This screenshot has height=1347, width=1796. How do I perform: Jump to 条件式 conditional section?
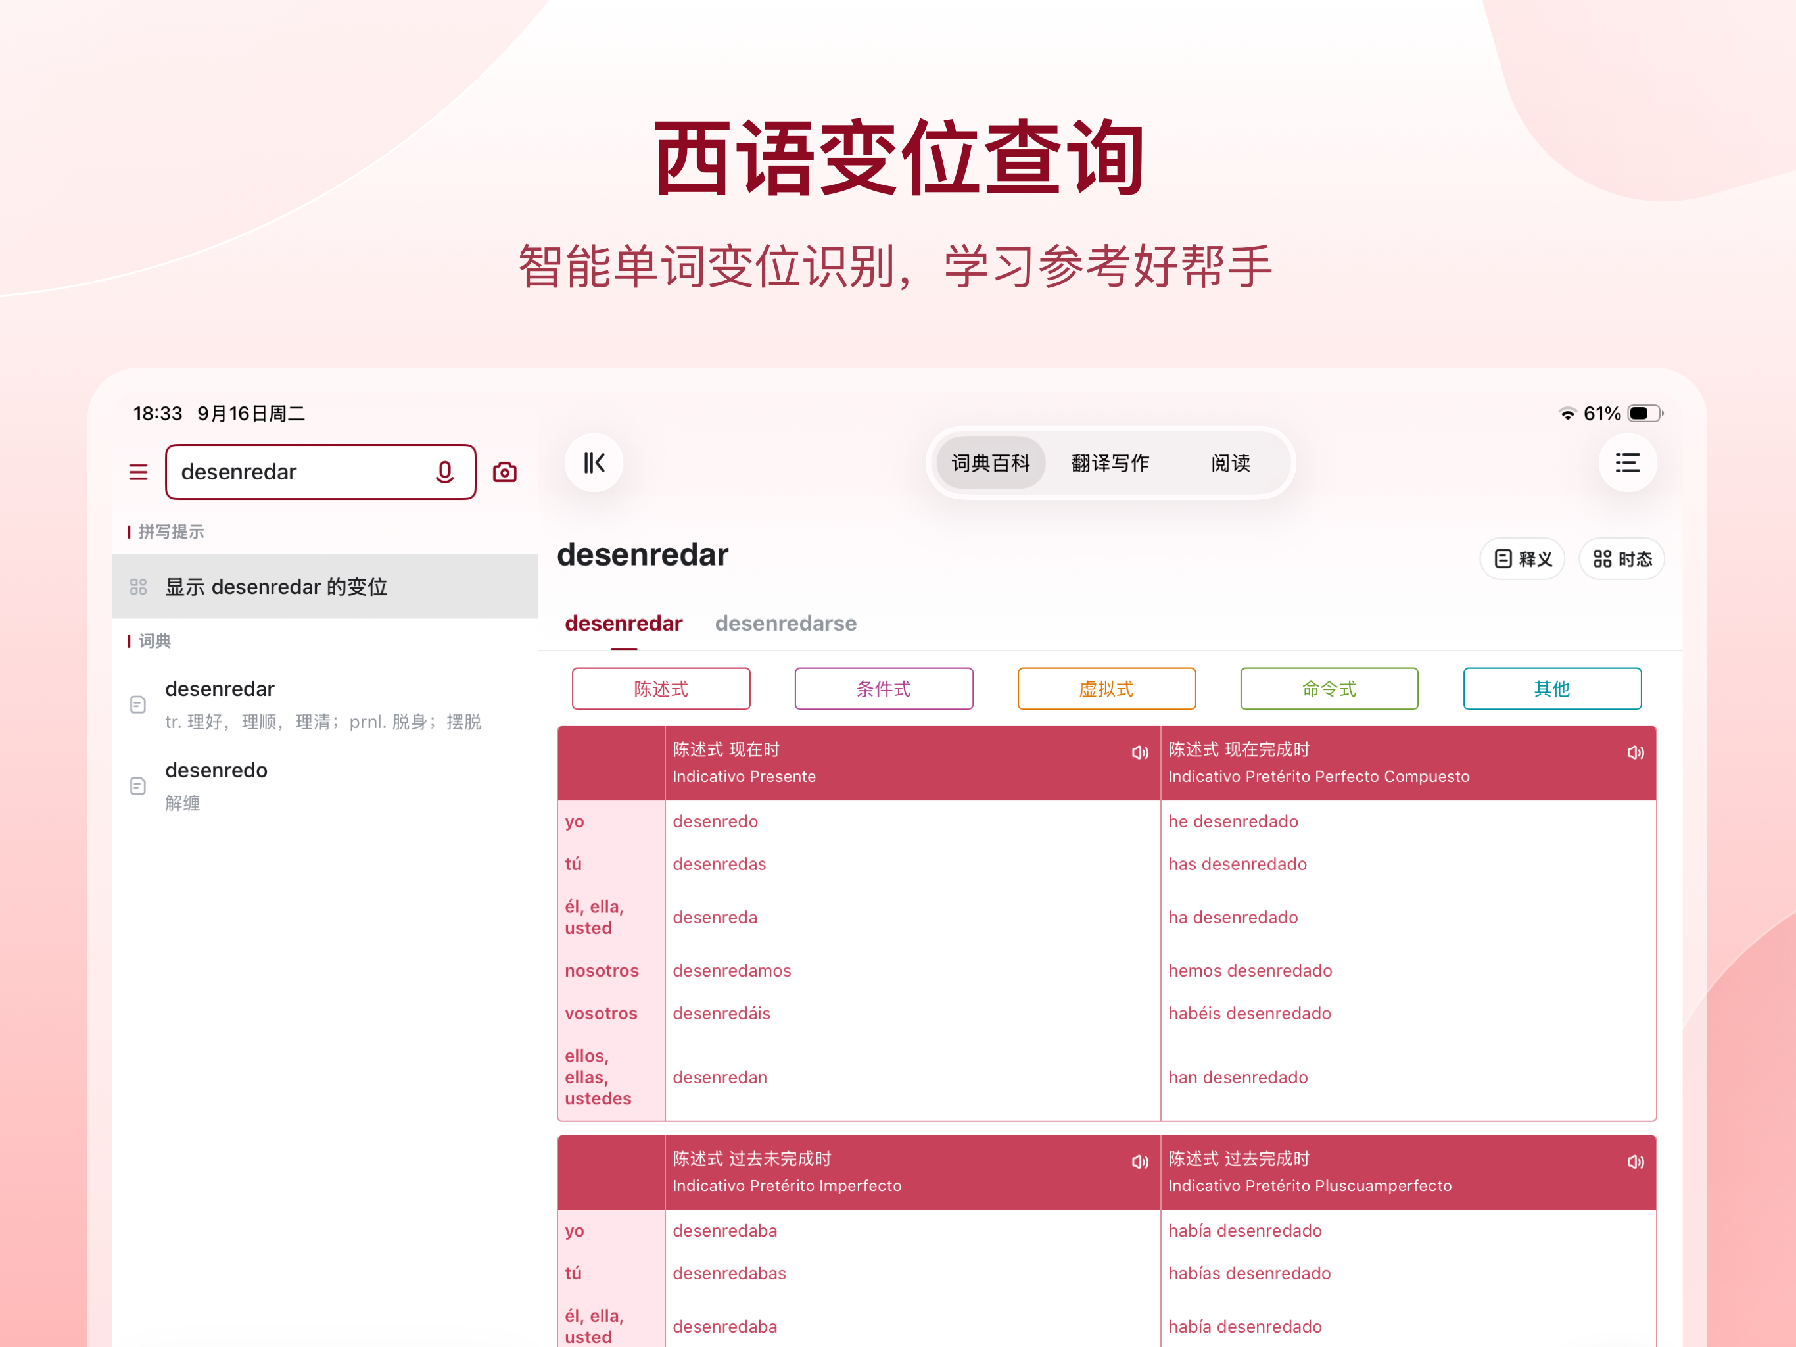coord(884,689)
